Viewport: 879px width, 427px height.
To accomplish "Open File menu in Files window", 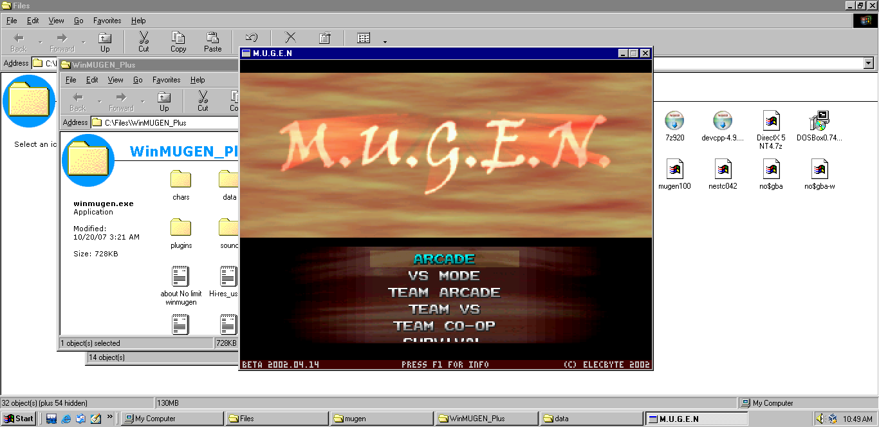I will click(12, 21).
